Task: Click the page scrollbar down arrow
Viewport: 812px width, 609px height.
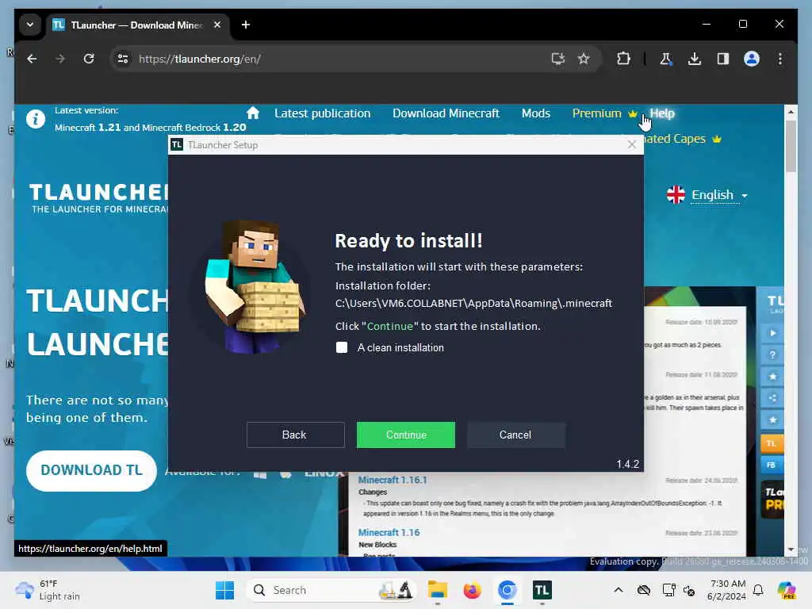Action: pos(791,550)
